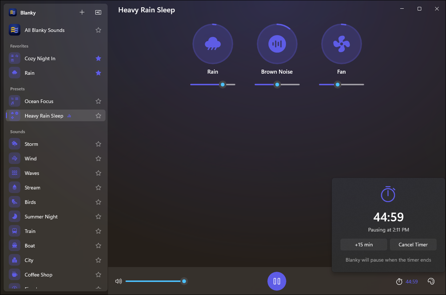Mute with the speaker volume icon

tap(118, 281)
